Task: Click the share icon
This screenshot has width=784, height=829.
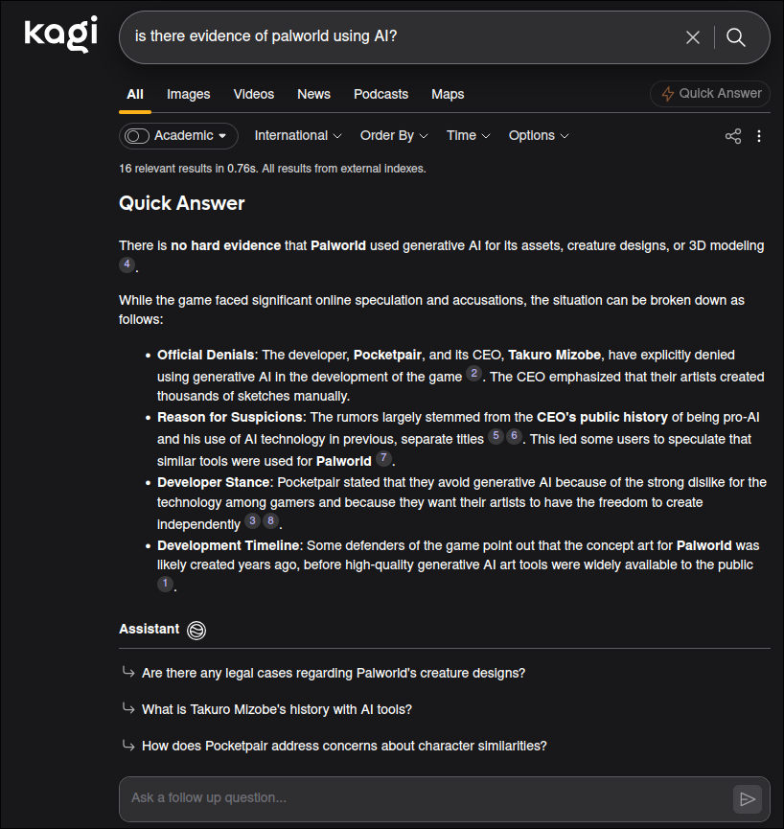Action: tap(732, 136)
